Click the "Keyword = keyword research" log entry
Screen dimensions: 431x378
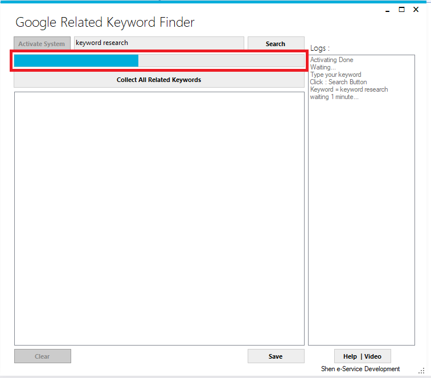(x=349, y=89)
